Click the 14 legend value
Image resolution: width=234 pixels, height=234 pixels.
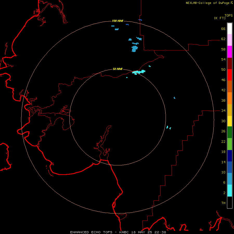[223, 162]
